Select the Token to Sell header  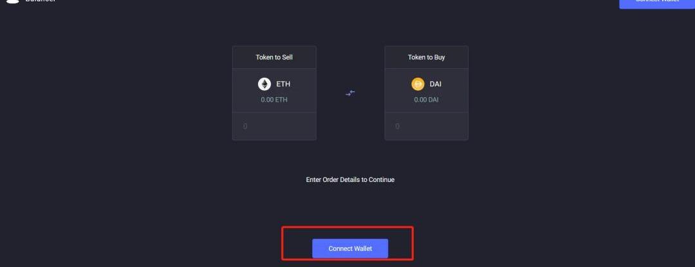(x=274, y=57)
